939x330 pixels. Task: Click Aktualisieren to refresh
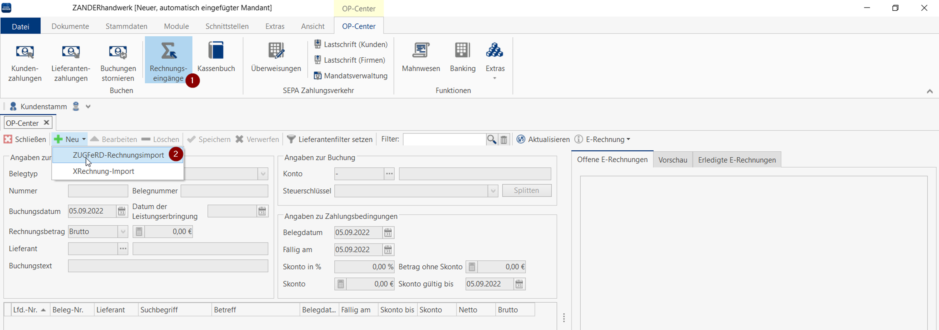pyautogui.click(x=543, y=139)
